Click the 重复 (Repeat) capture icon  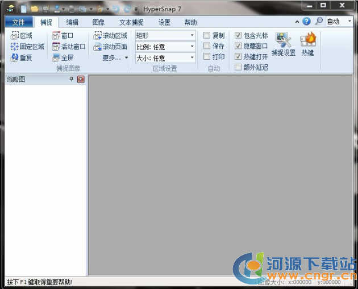pos(15,57)
